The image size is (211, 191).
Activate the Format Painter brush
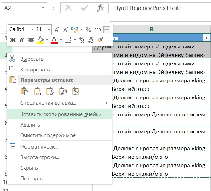[100, 40]
